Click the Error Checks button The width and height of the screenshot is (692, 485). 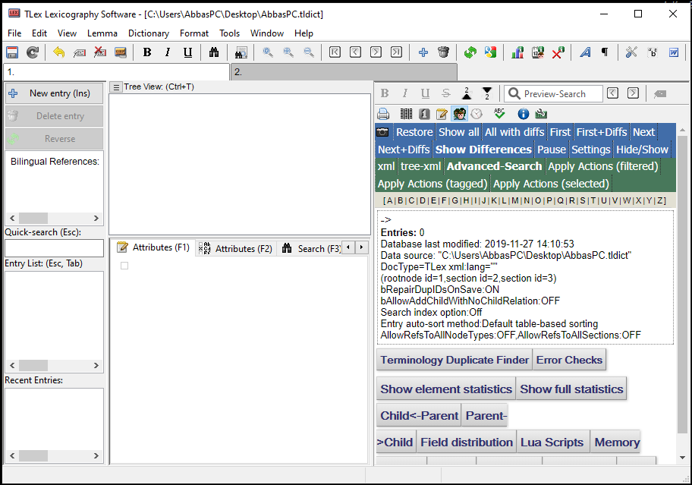(569, 360)
